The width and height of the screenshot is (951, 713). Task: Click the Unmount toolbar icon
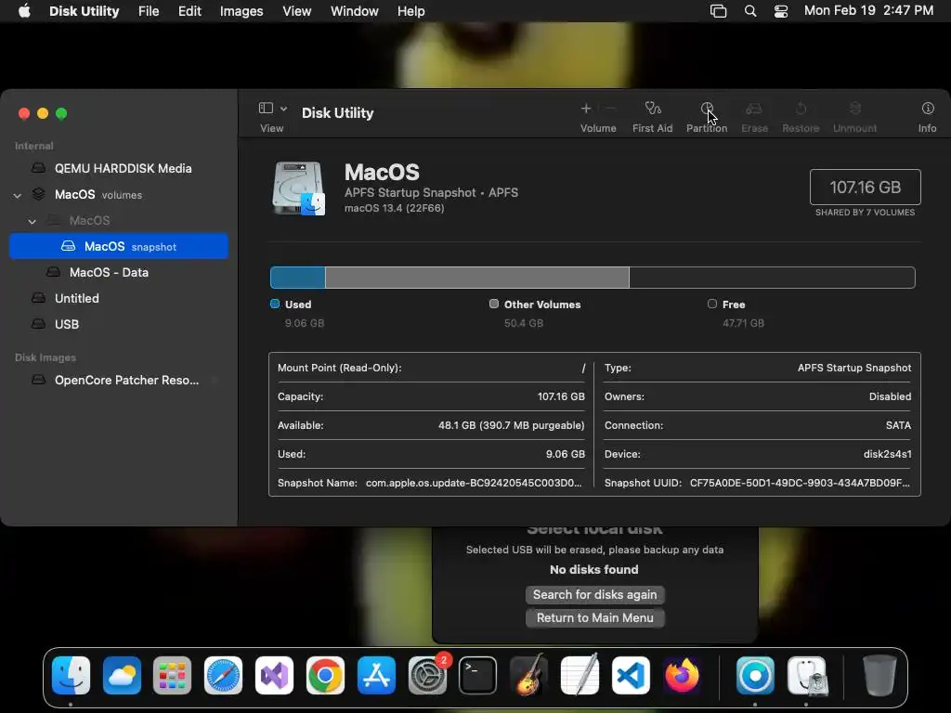854,109
